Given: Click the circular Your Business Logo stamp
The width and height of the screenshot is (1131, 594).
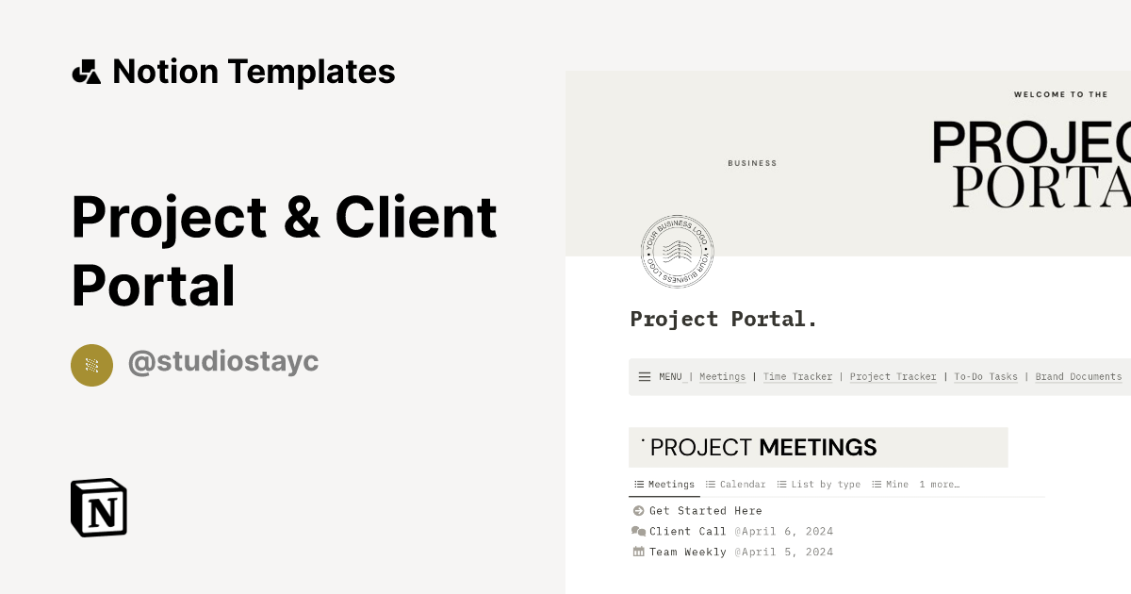Looking at the screenshot, I should click(677, 251).
